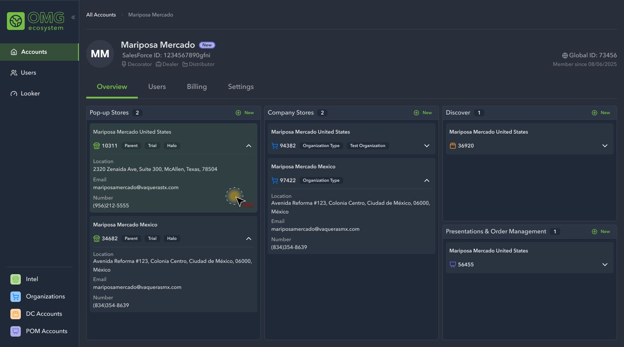This screenshot has height=347, width=624.
Task: Click the MM account avatar
Action: 100,54
